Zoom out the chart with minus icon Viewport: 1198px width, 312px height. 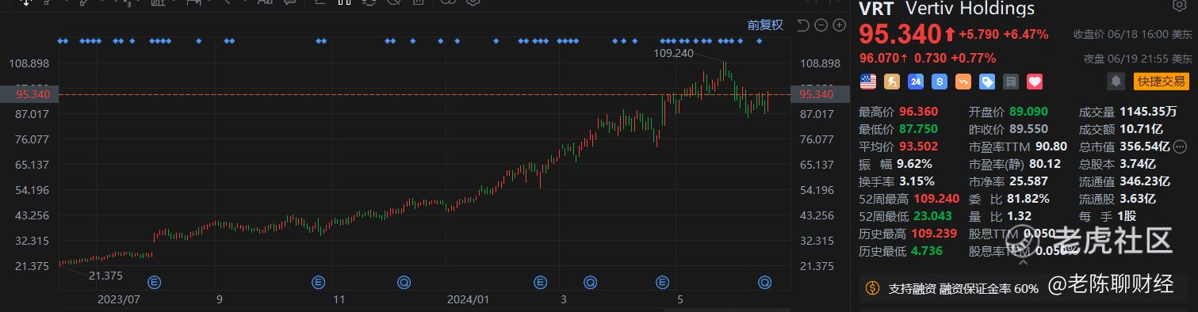[x=821, y=25]
